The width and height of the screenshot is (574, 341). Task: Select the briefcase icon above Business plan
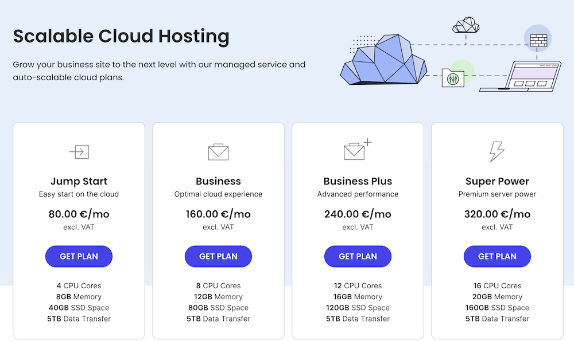(218, 151)
